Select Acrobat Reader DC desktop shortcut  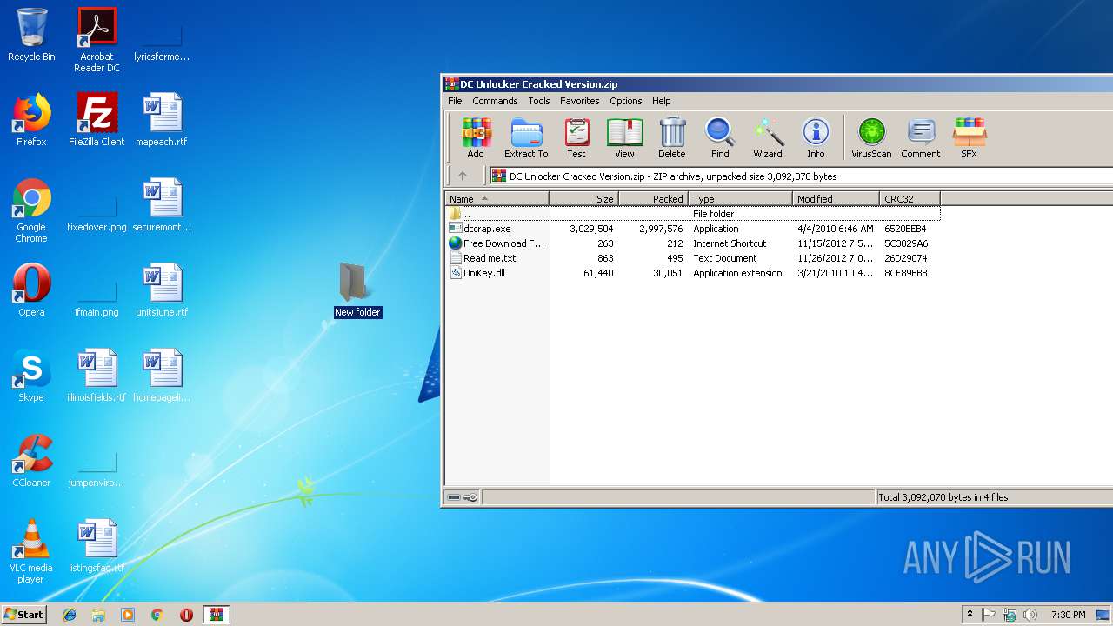pyautogui.click(x=97, y=40)
